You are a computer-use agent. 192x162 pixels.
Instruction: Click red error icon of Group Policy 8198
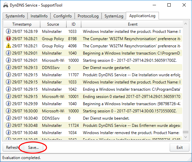point(9,38)
